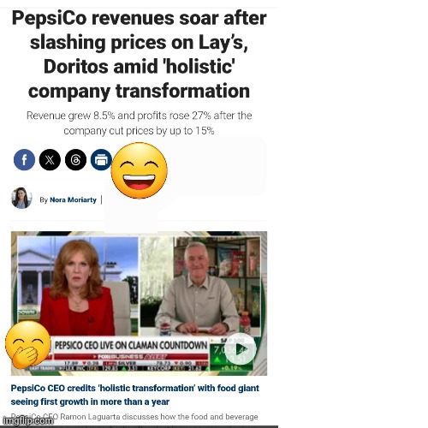Open Nora Moriarty author page

[x=73, y=199]
